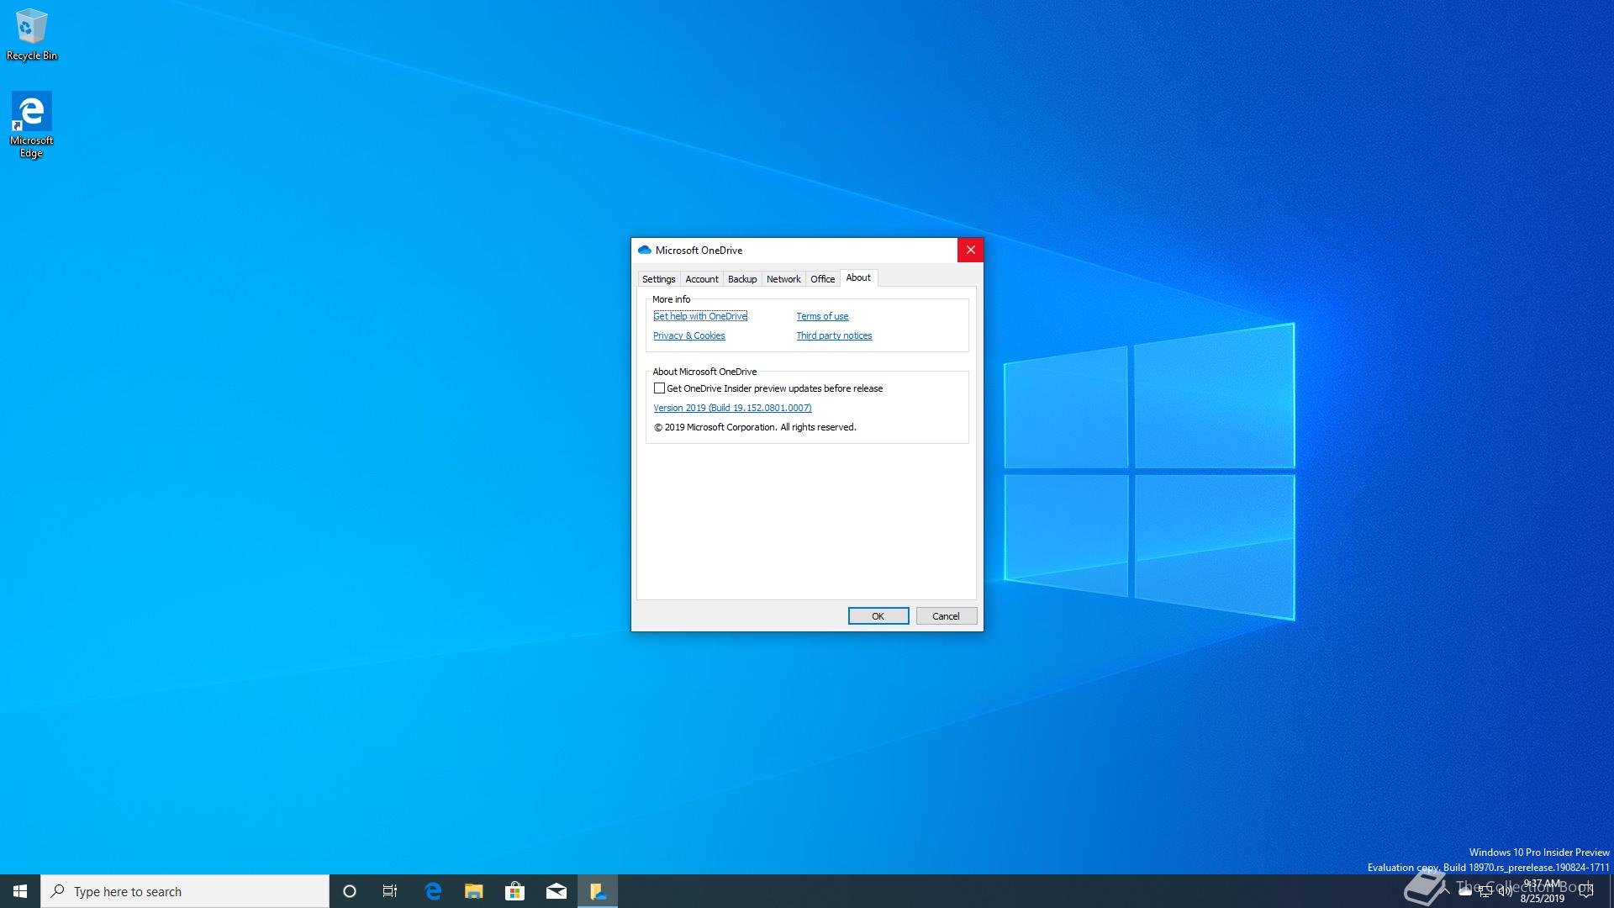Open the Recycle Bin desktop icon
This screenshot has width=1614, height=908.
pos(32,34)
